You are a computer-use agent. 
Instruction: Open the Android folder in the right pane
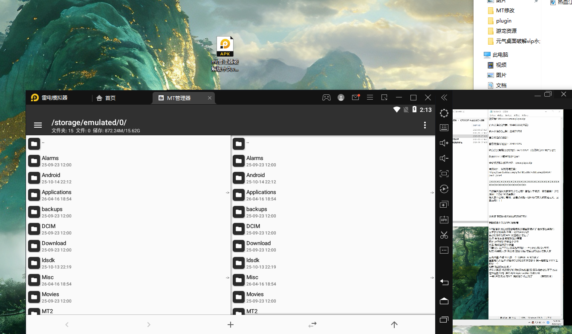[333, 178]
